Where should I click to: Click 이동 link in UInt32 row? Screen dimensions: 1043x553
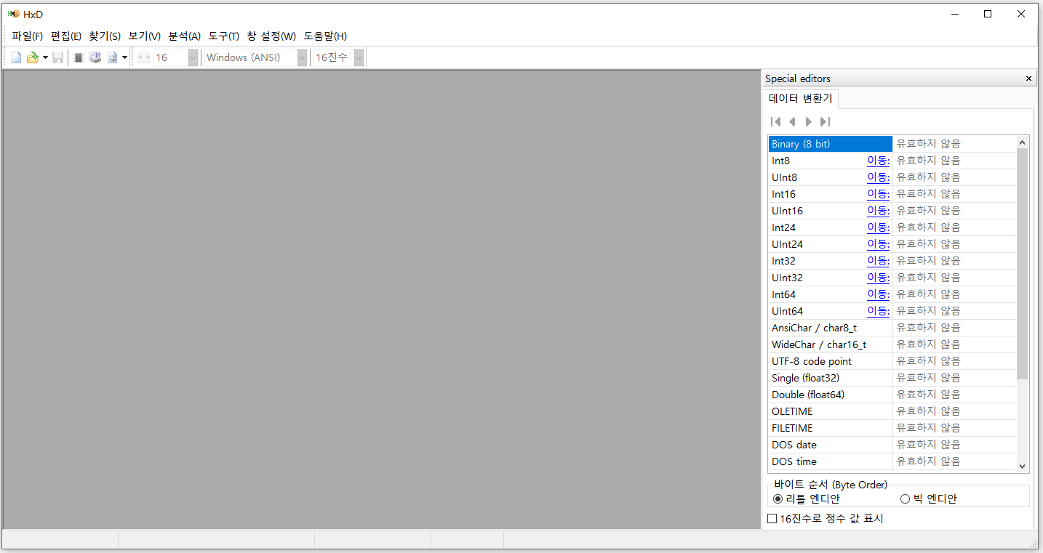tap(878, 278)
